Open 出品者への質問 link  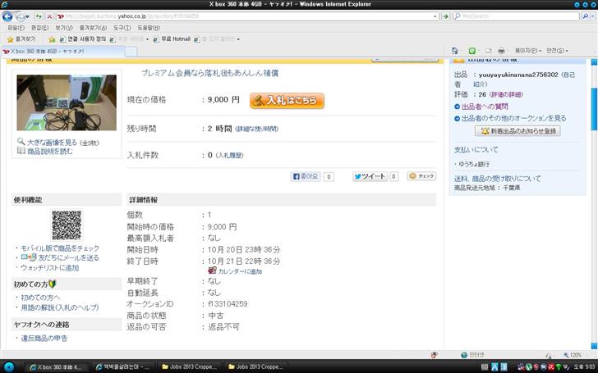pos(485,107)
